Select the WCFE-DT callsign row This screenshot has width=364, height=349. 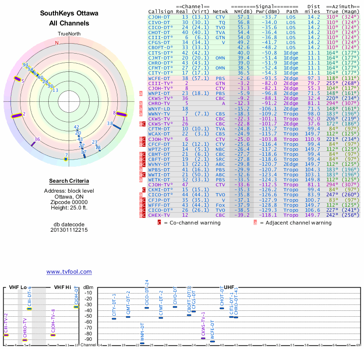tap(160, 78)
